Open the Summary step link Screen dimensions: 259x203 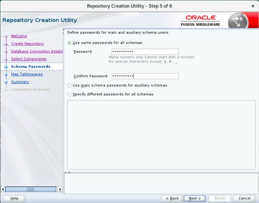click(x=20, y=82)
